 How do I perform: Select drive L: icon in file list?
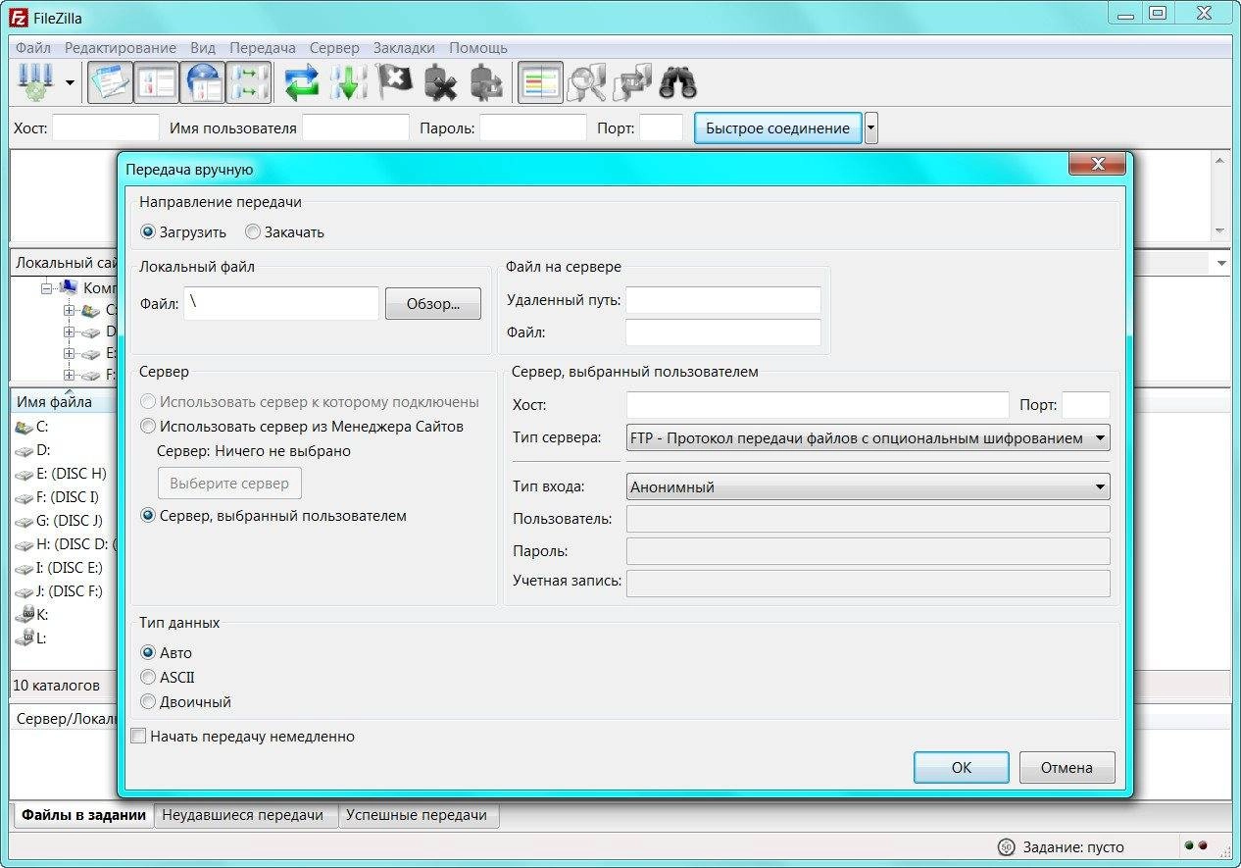point(24,638)
